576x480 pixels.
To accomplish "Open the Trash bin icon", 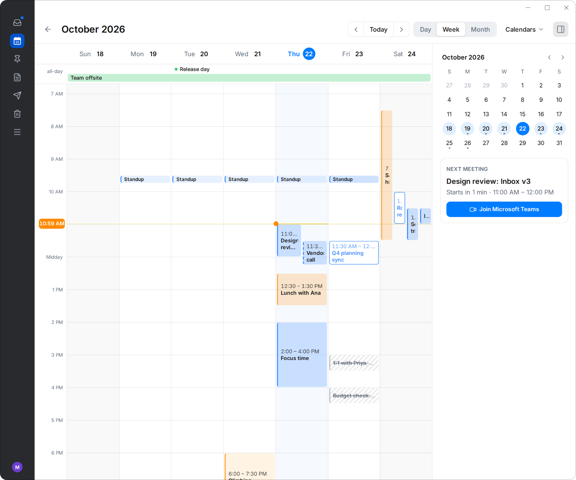I will click(17, 114).
